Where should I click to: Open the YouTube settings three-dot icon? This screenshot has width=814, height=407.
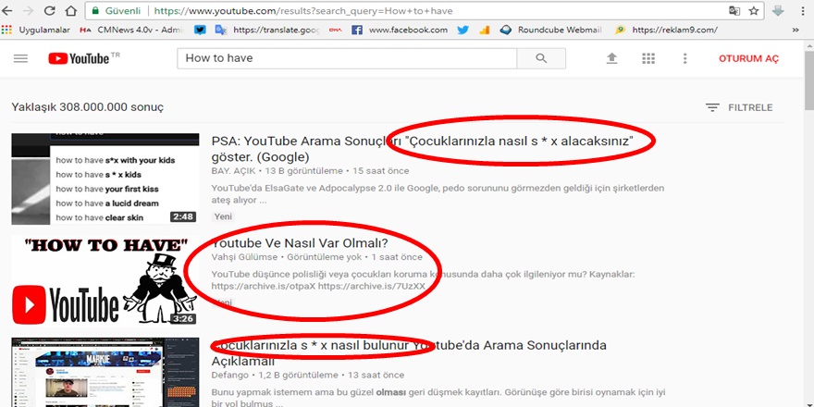(684, 58)
